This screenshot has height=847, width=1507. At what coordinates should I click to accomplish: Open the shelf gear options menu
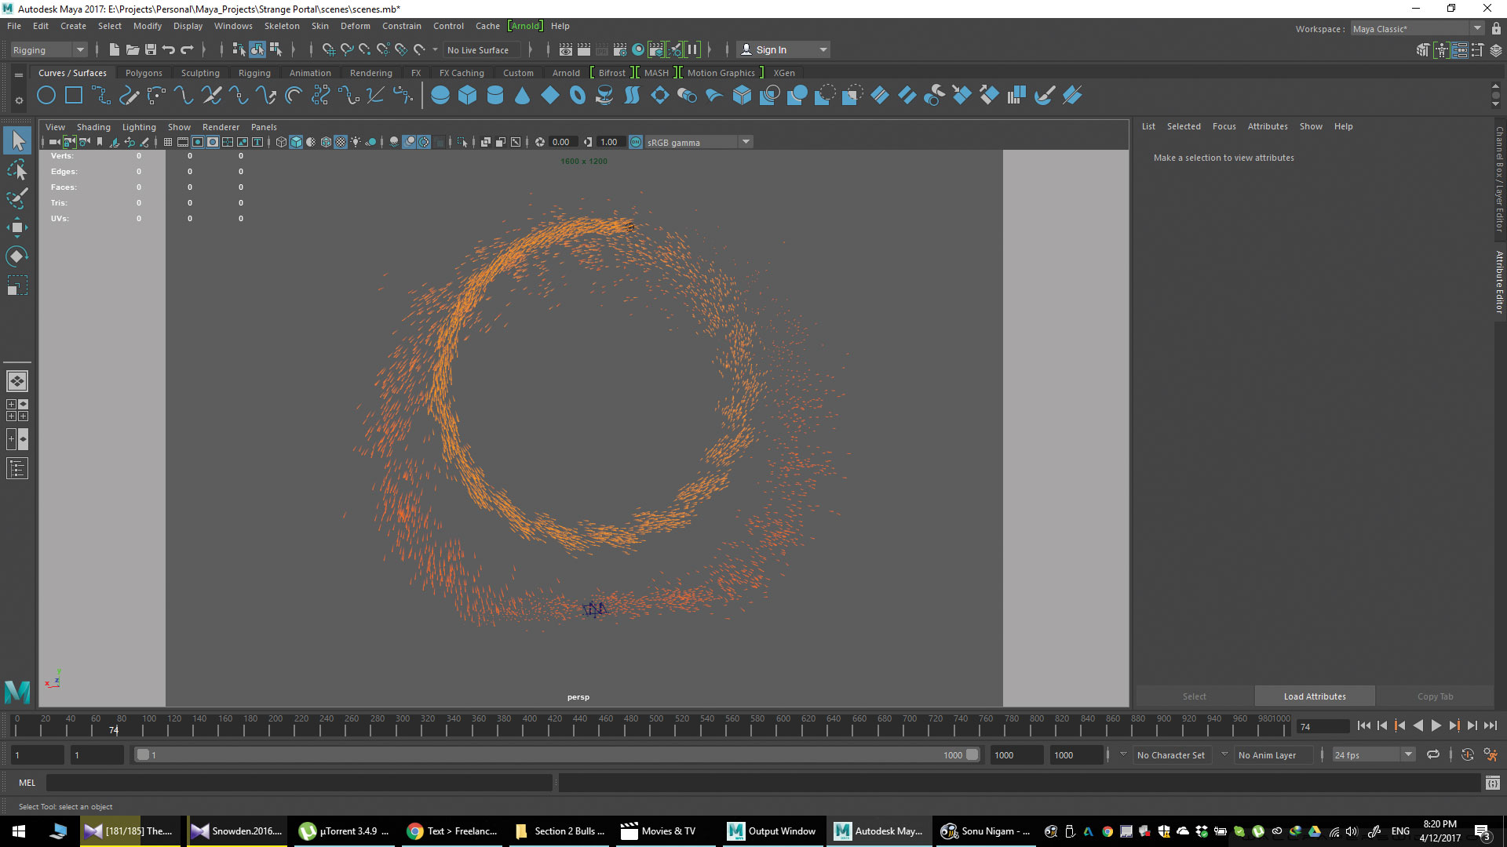click(x=19, y=100)
